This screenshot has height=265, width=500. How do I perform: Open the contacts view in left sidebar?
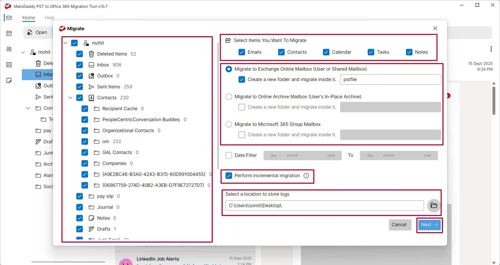[x=9, y=49]
